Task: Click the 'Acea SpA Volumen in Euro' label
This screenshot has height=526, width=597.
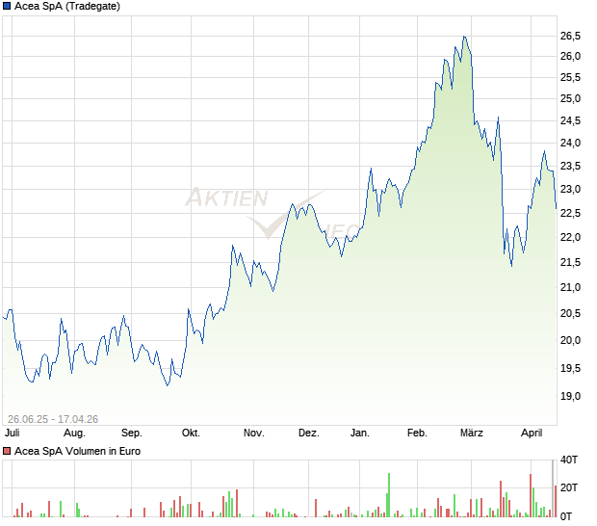Action: click(77, 451)
